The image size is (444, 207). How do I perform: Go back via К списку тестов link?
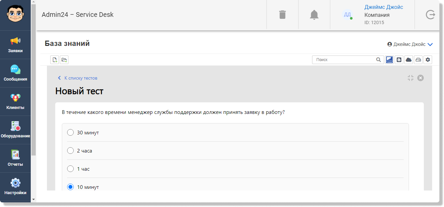77,78
